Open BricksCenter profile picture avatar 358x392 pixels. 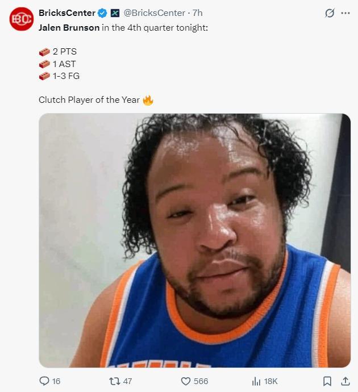pyautogui.click(x=21, y=19)
